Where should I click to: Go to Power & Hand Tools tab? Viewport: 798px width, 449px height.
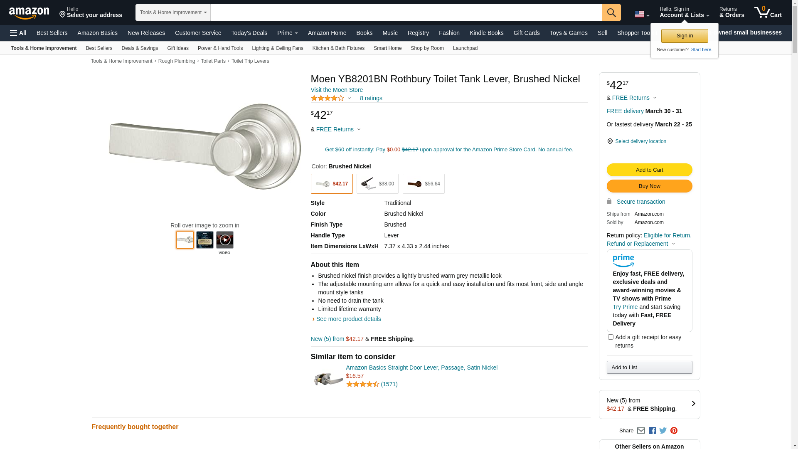(220, 48)
